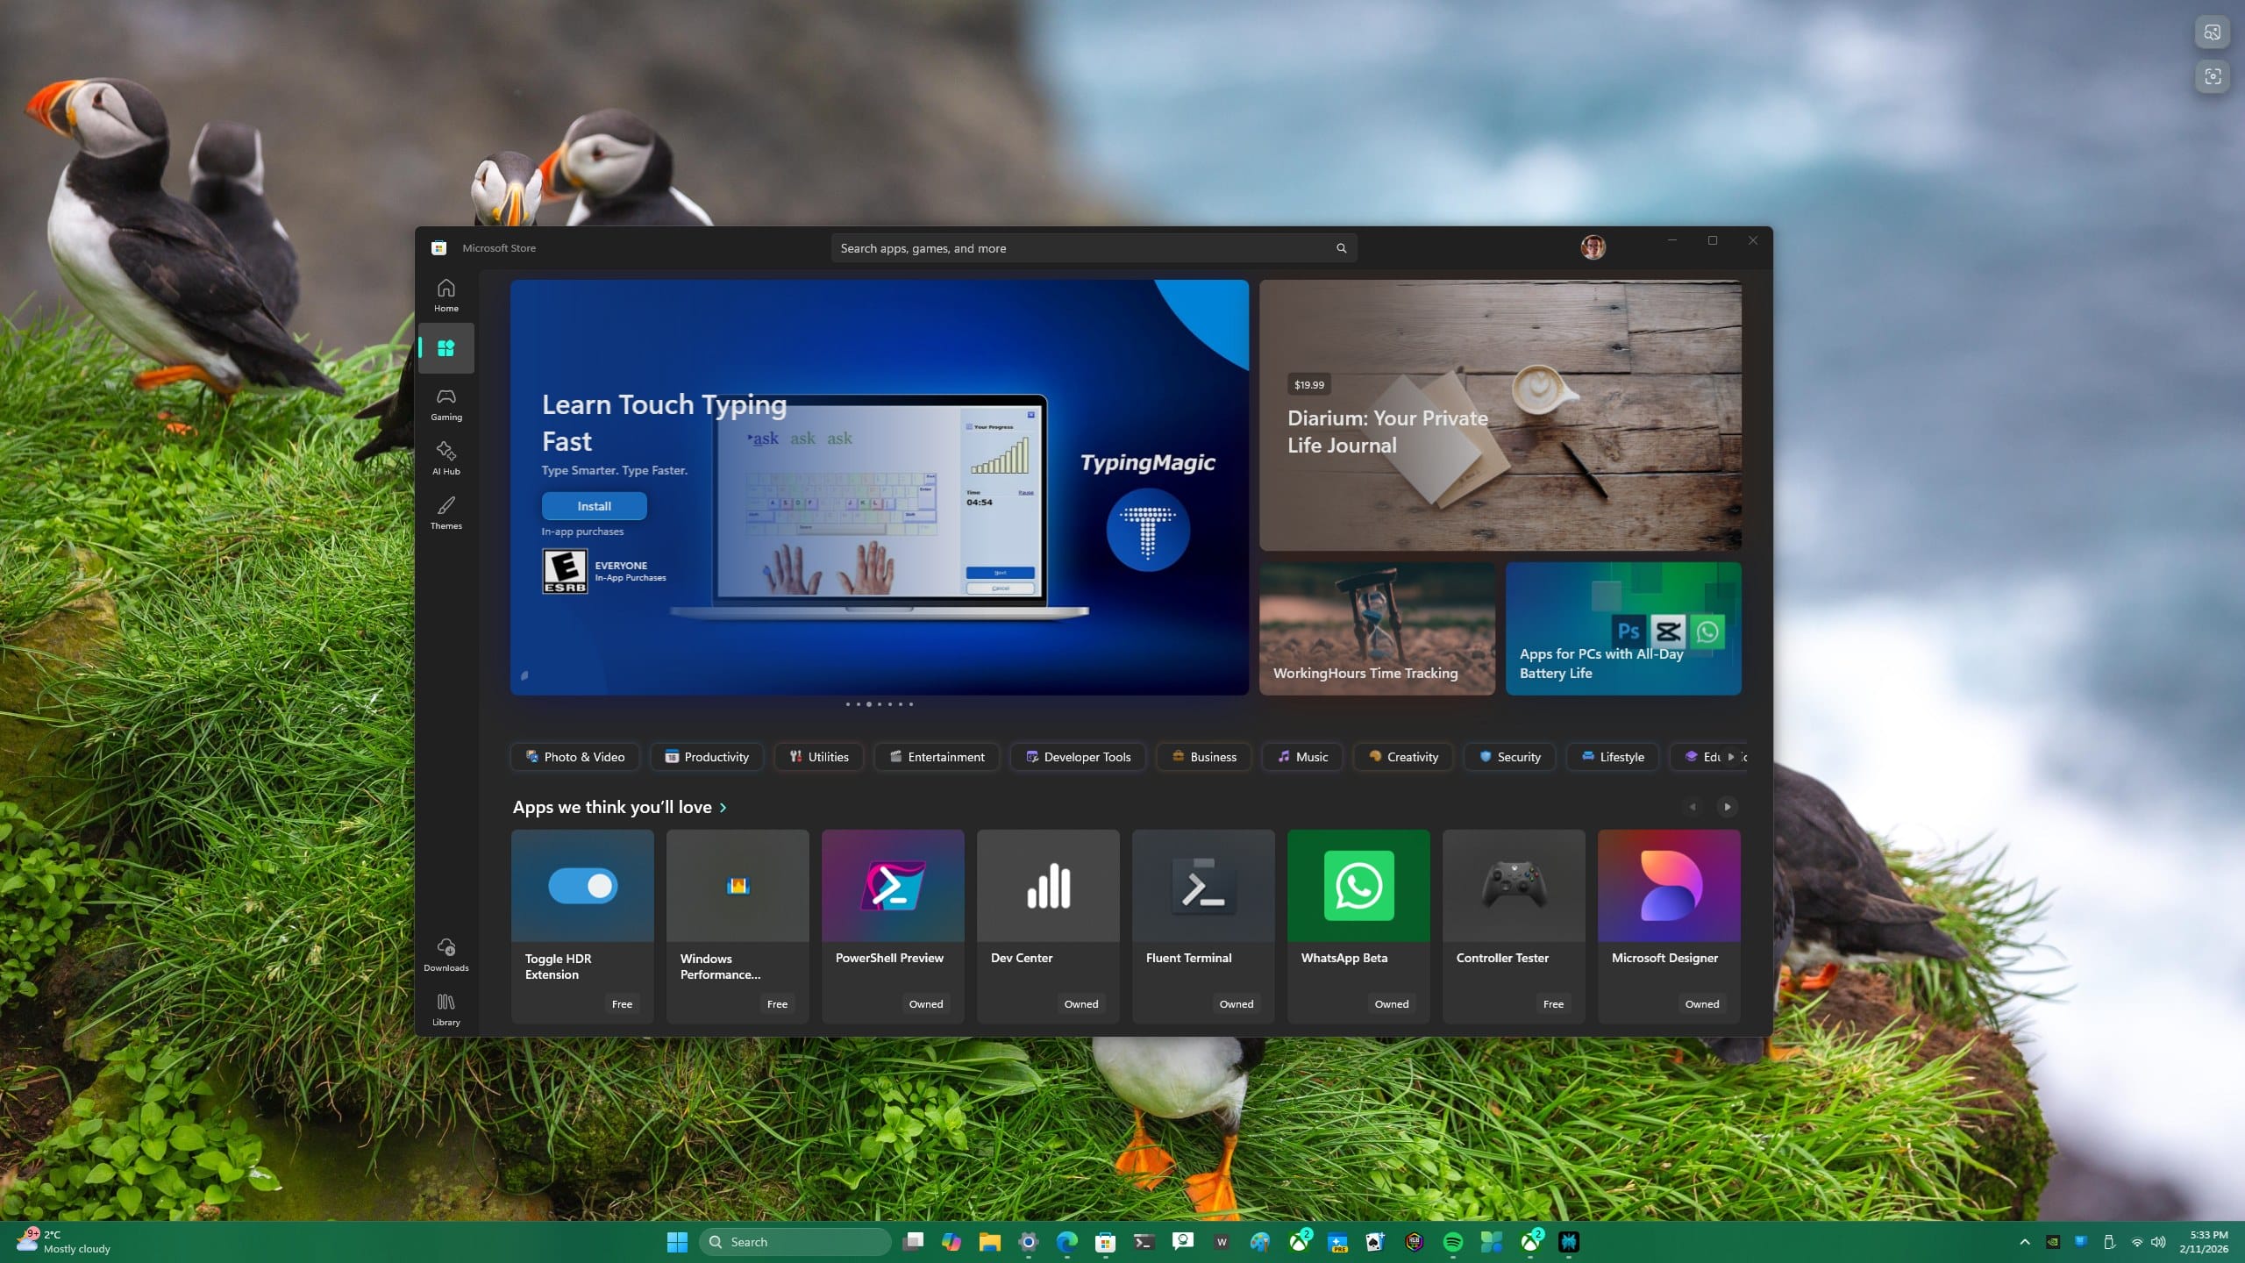2245x1263 pixels.
Task: Select the Entertainment category chip
Action: click(937, 757)
